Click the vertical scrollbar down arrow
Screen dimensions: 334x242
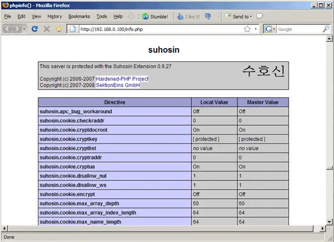coord(329,222)
